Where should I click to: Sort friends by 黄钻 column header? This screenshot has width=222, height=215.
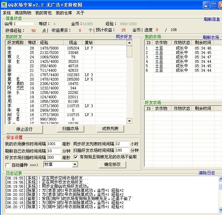[x=89, y=43]
